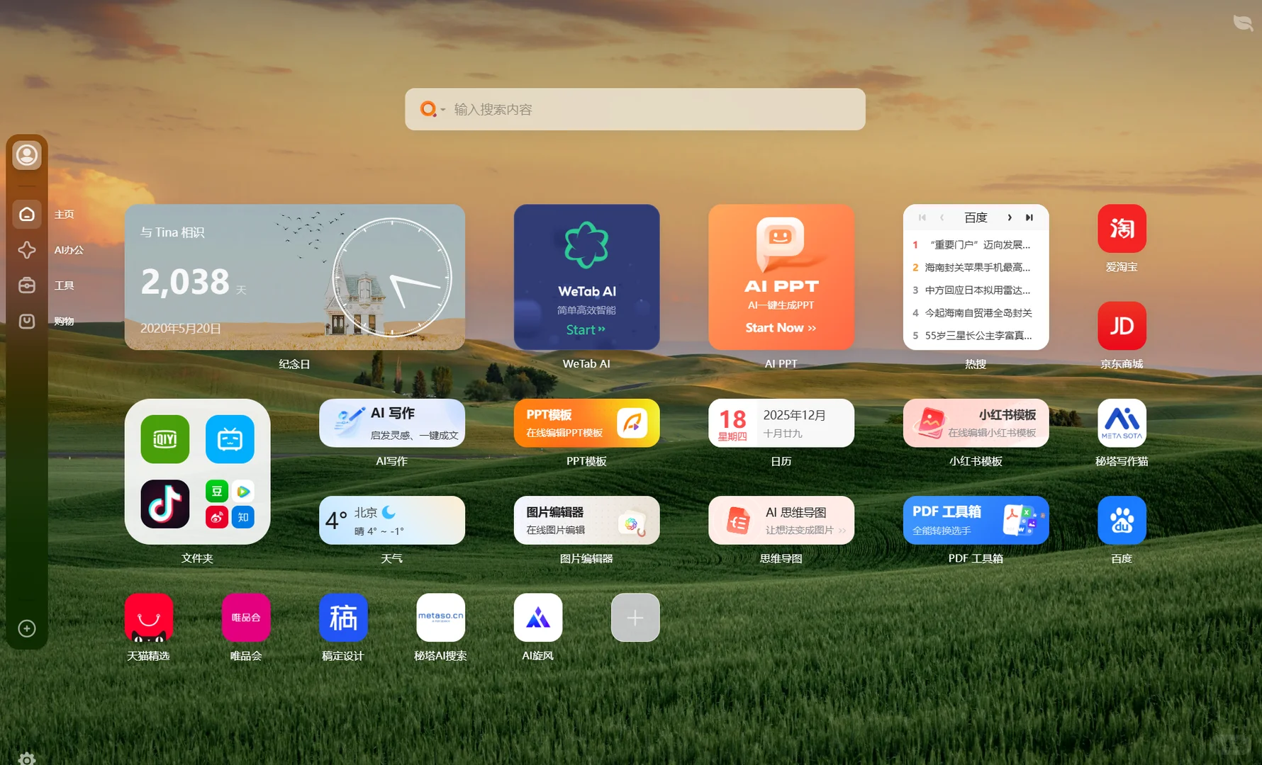Jump to last hot search source in 热搜
This screenshot has height=765, width=1262.
click(1029, 217)
